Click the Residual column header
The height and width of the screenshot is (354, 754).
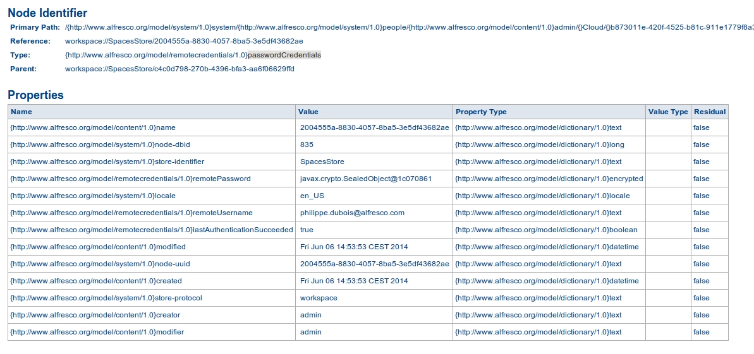pyautogui.click(x=709, y=112)
